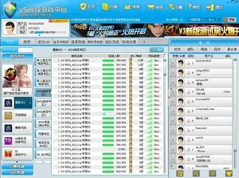Click the V3新版测试房 banner advertisement
Screen dimensions: 239x178
tap(202, 30)
